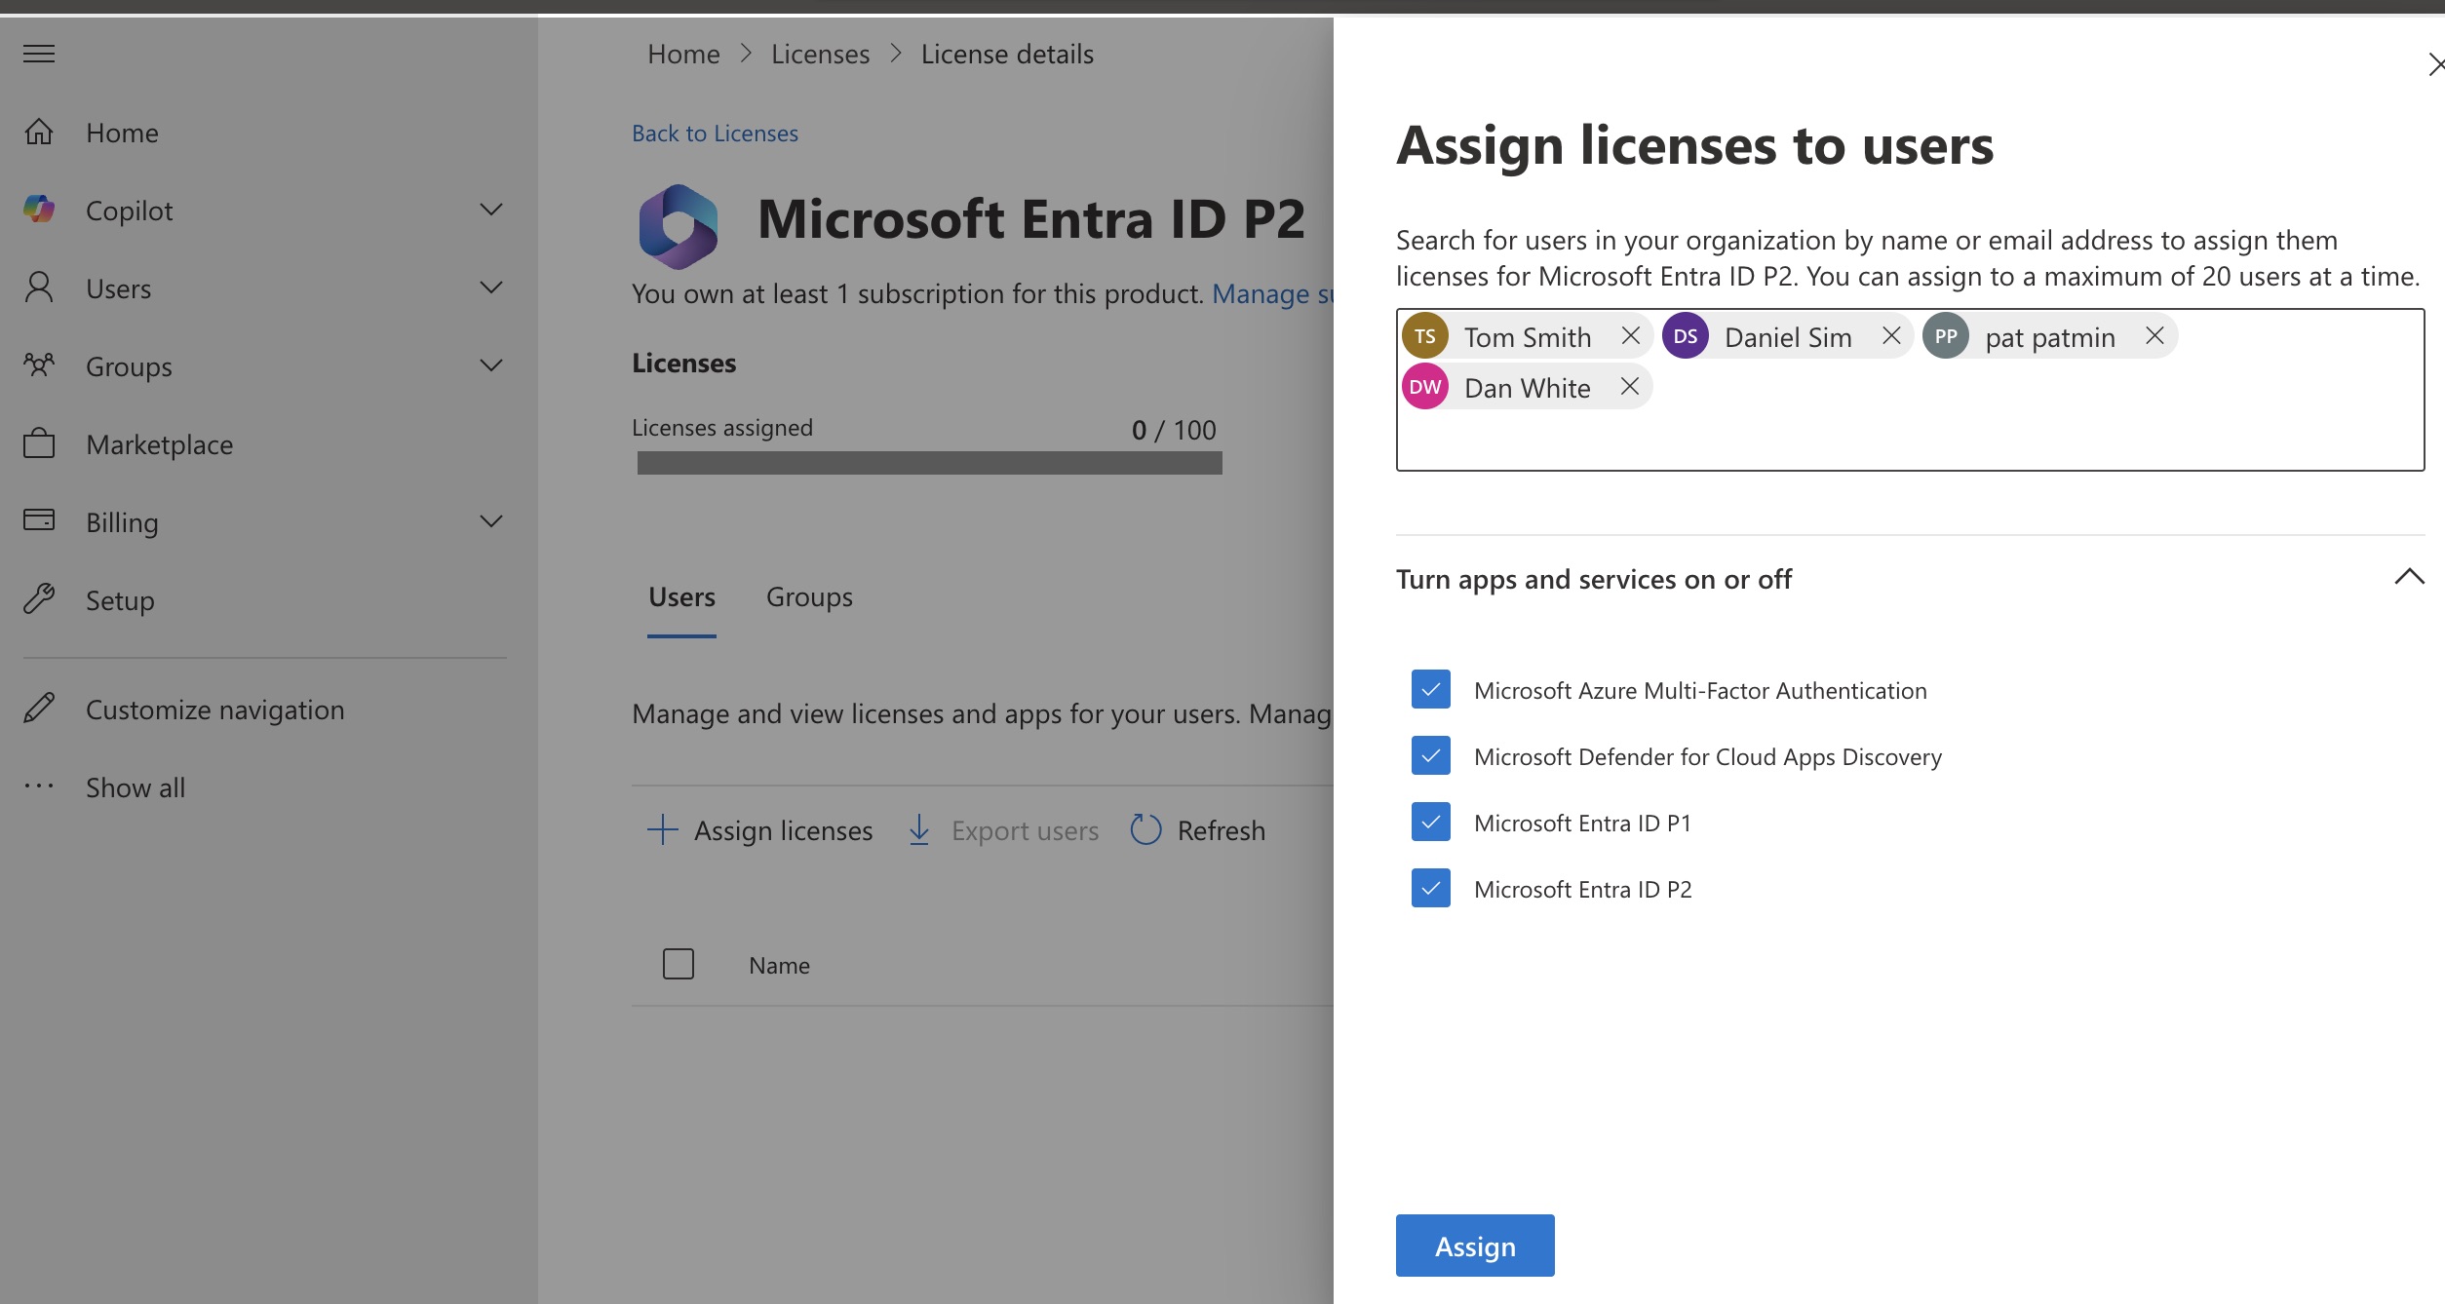Click the Copilot logo icon
The image size is (2445, 1304).
tap(39, 209)
